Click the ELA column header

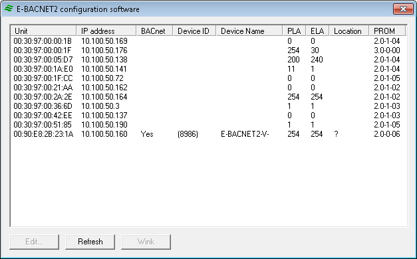point(317,31)
